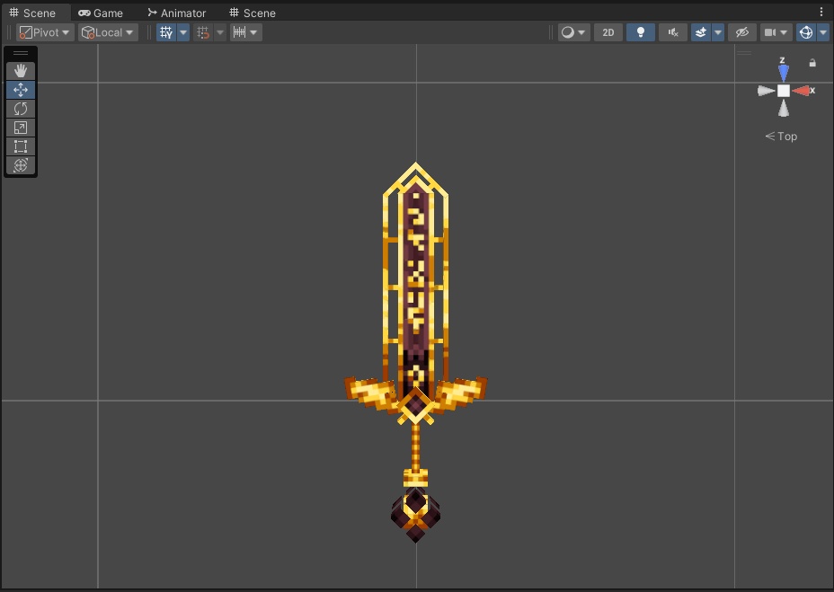Toggle the orientation gizmo lock icon
The image size is (834, 592).
click(x=812, y=63)
